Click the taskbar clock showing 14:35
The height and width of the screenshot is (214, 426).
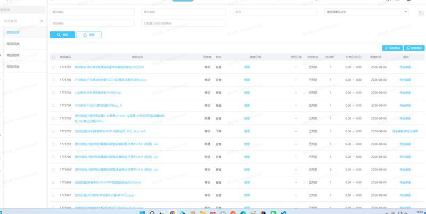coord(420,211)
